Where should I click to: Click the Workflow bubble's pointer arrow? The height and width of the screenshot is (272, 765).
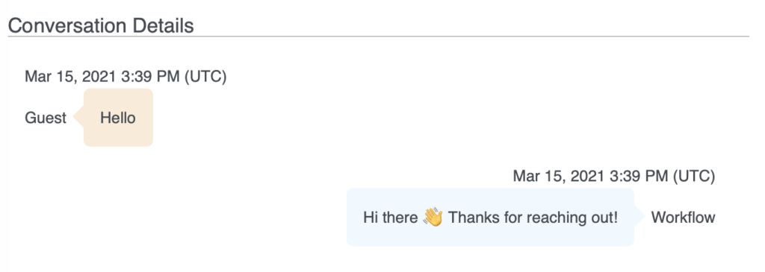click(x=639, y=217)
